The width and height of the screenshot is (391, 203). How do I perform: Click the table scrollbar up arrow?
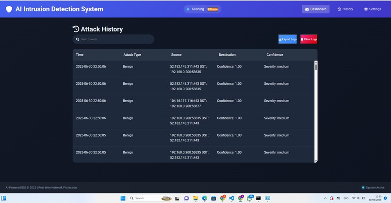(316, 62)
